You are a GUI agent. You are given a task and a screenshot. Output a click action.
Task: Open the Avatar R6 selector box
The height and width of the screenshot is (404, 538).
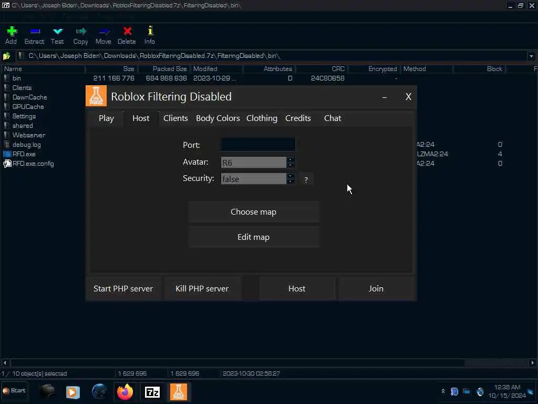coord(254,163)
